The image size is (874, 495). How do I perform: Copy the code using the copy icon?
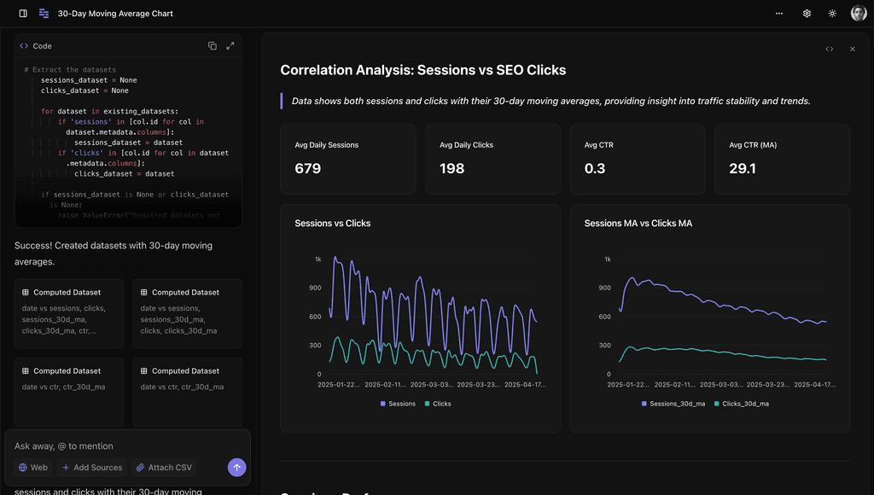click(x=212, y=46)
